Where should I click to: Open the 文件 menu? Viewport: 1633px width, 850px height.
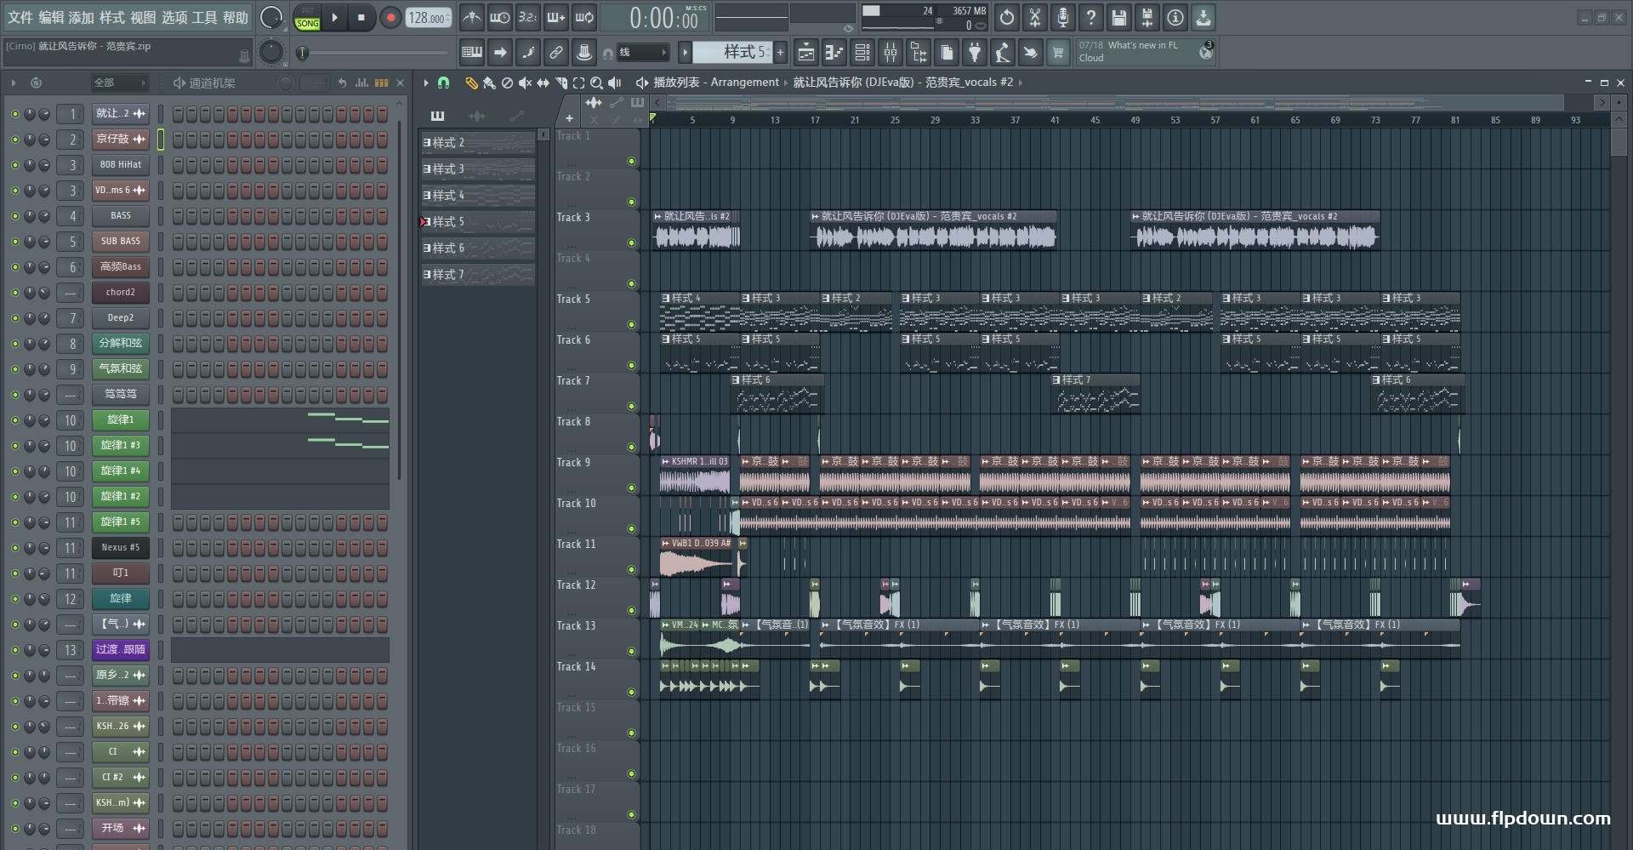coord(20,17)
